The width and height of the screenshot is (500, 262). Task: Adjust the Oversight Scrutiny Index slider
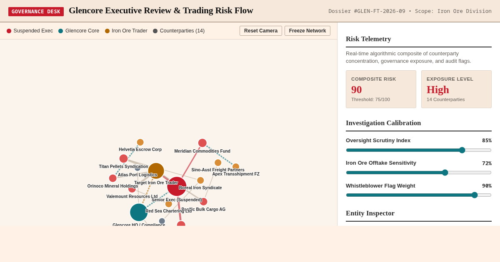tap(419, 150)
